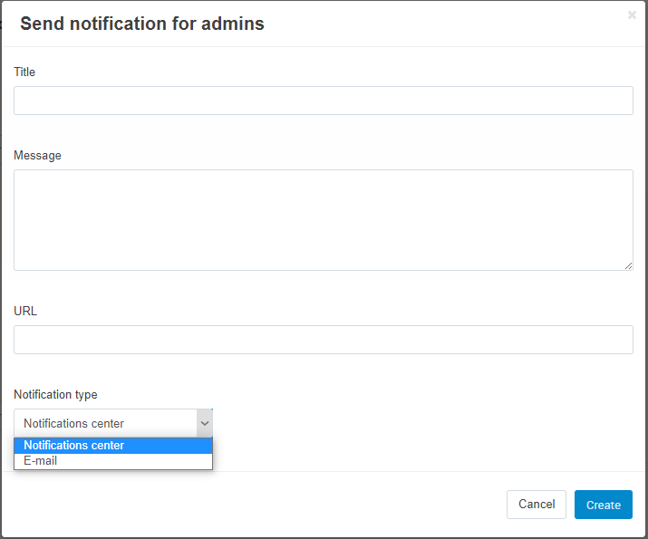
Task: Click blank area between URL field and Notification type
Action: pos(324,371)
